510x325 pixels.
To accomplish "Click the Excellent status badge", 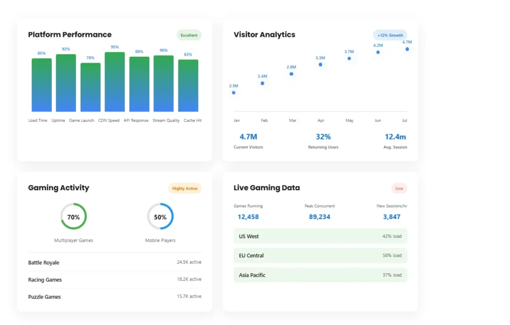I will click(189, 35).
